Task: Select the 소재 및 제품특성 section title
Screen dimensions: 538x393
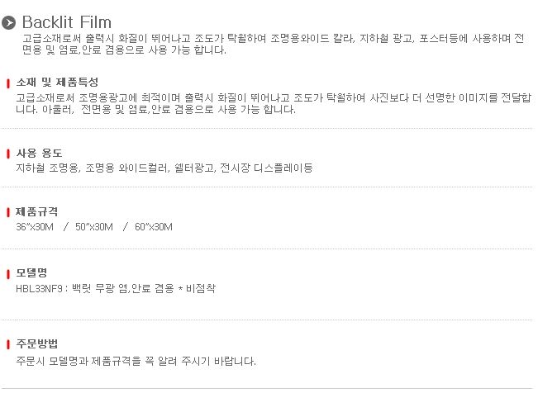Action: [x=57, y=83]
